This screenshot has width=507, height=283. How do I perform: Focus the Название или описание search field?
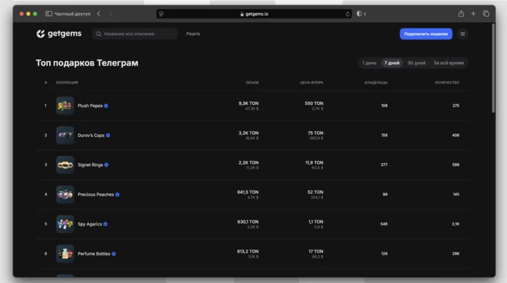pos(135,34)
